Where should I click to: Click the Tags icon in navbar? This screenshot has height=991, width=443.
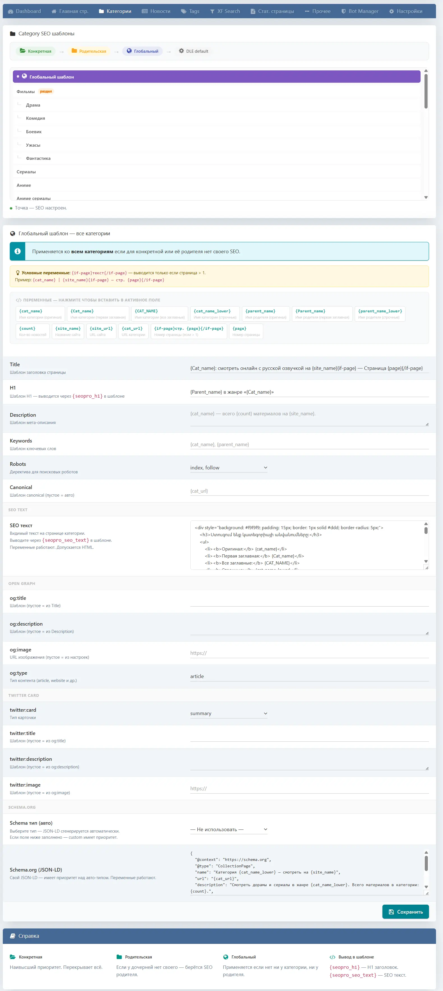pyautogui.click(x=183, y=11)
